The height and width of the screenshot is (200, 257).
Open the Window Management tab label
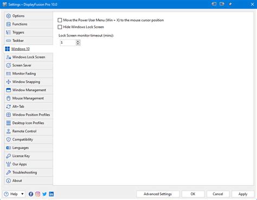pyautogui.click(x=29, y=90)
